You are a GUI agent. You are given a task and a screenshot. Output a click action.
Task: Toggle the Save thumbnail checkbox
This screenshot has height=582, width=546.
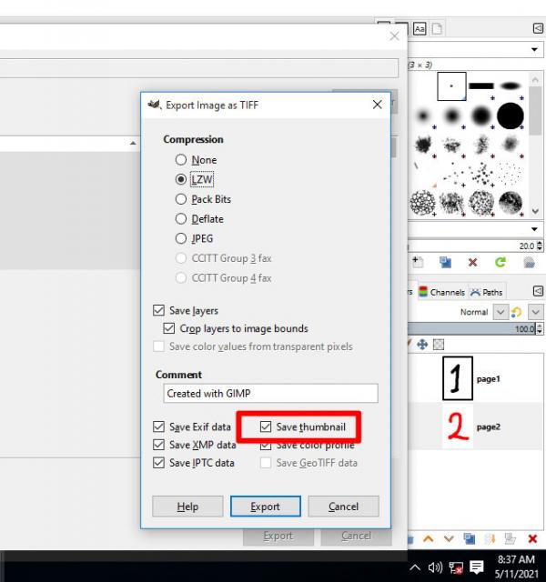[303, 426]
